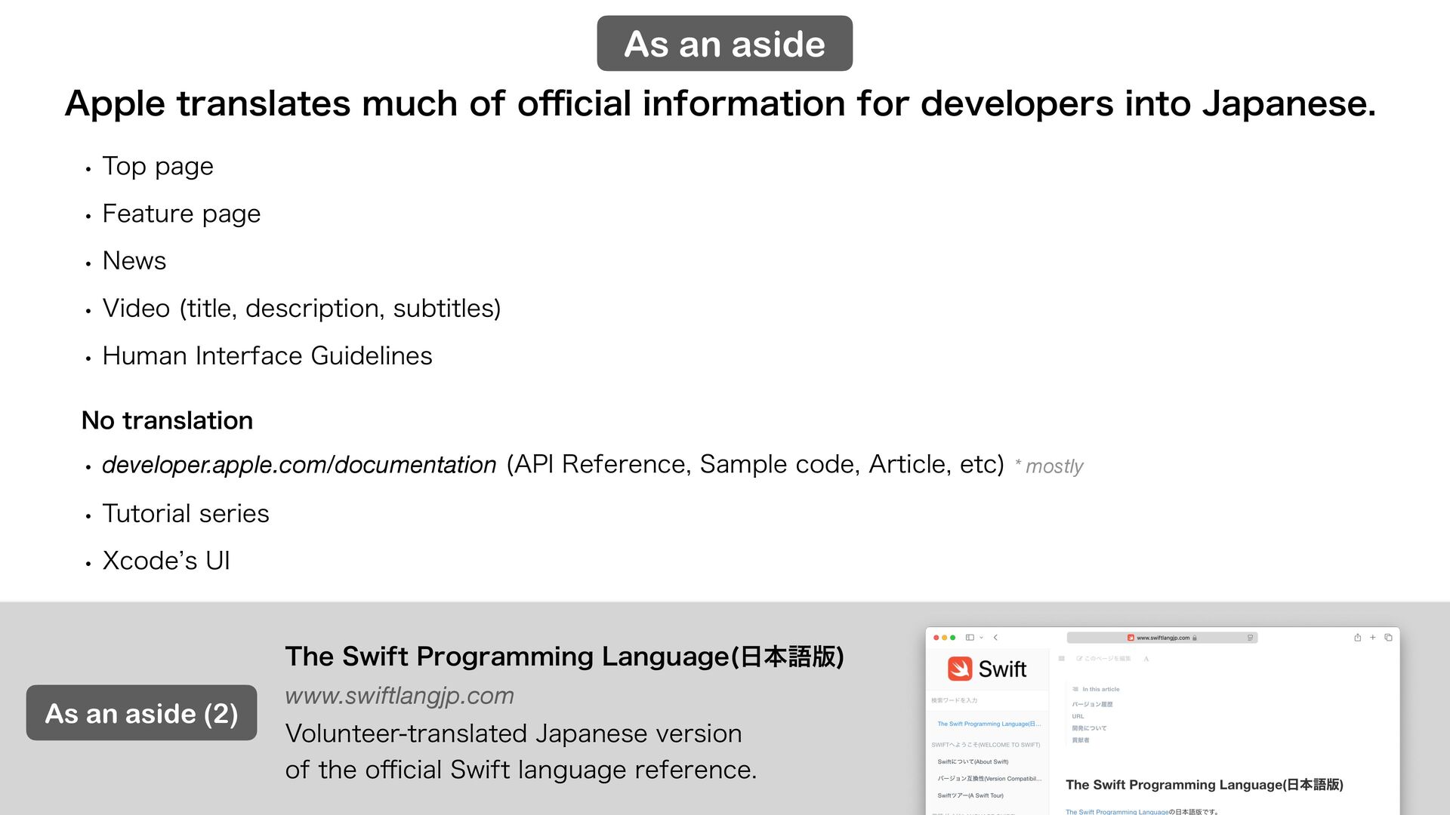Click the page menu hamburger icon
The width and height of the screenshot is (1450, 815).
1061,659
